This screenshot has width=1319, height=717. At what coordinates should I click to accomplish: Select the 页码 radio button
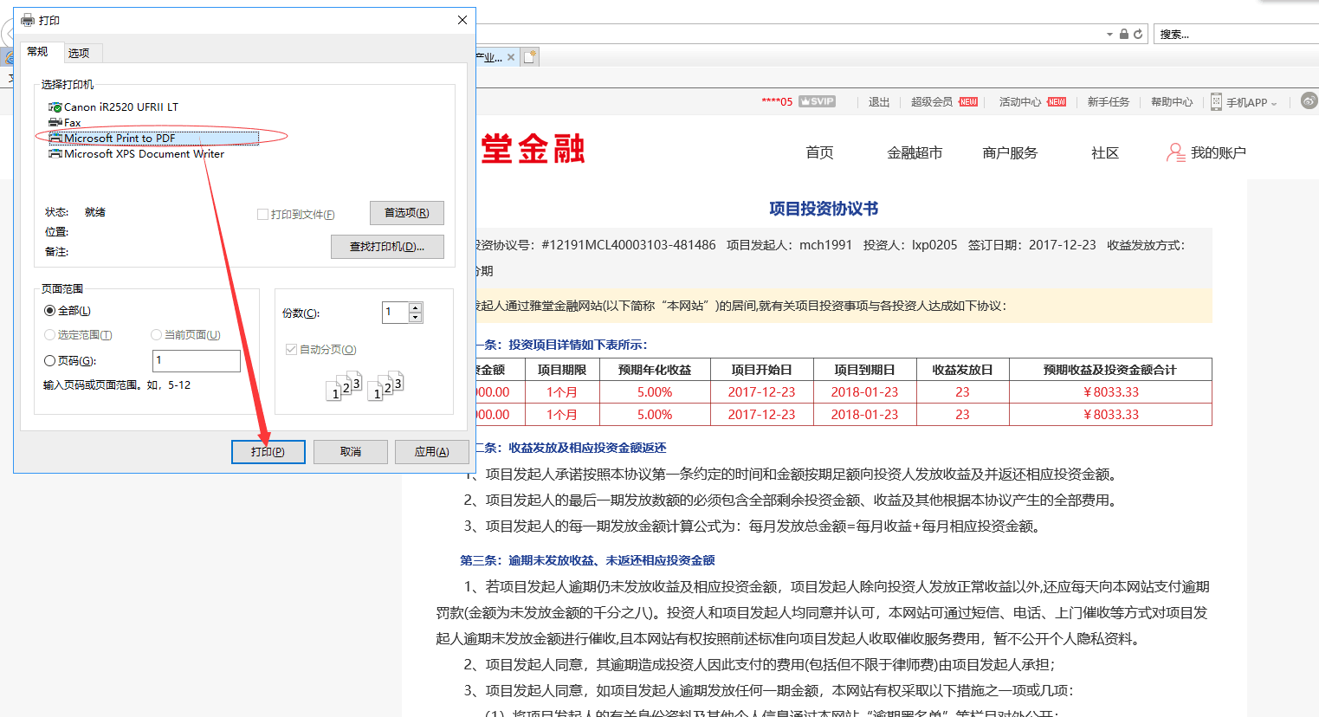(50, 361)
